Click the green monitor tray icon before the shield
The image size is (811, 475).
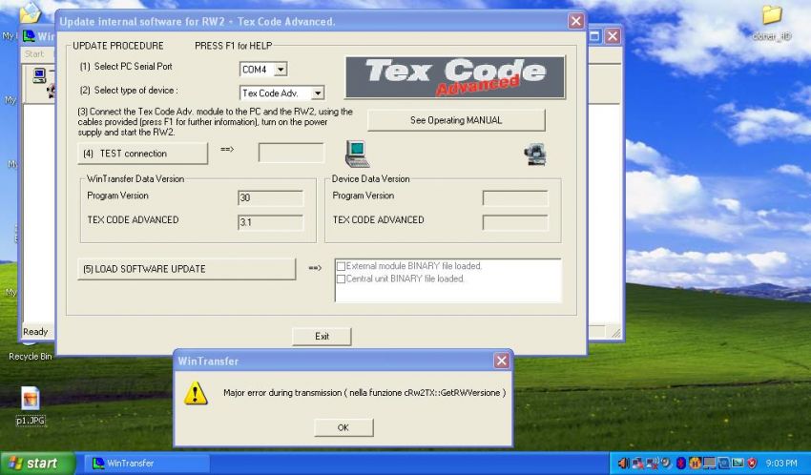(x=738, y=464)
